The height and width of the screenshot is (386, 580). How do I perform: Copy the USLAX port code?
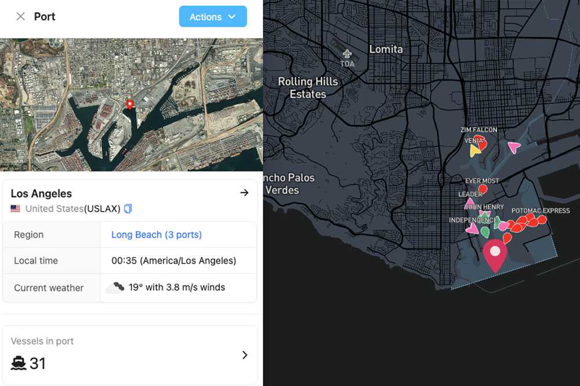tap(128, 209)
